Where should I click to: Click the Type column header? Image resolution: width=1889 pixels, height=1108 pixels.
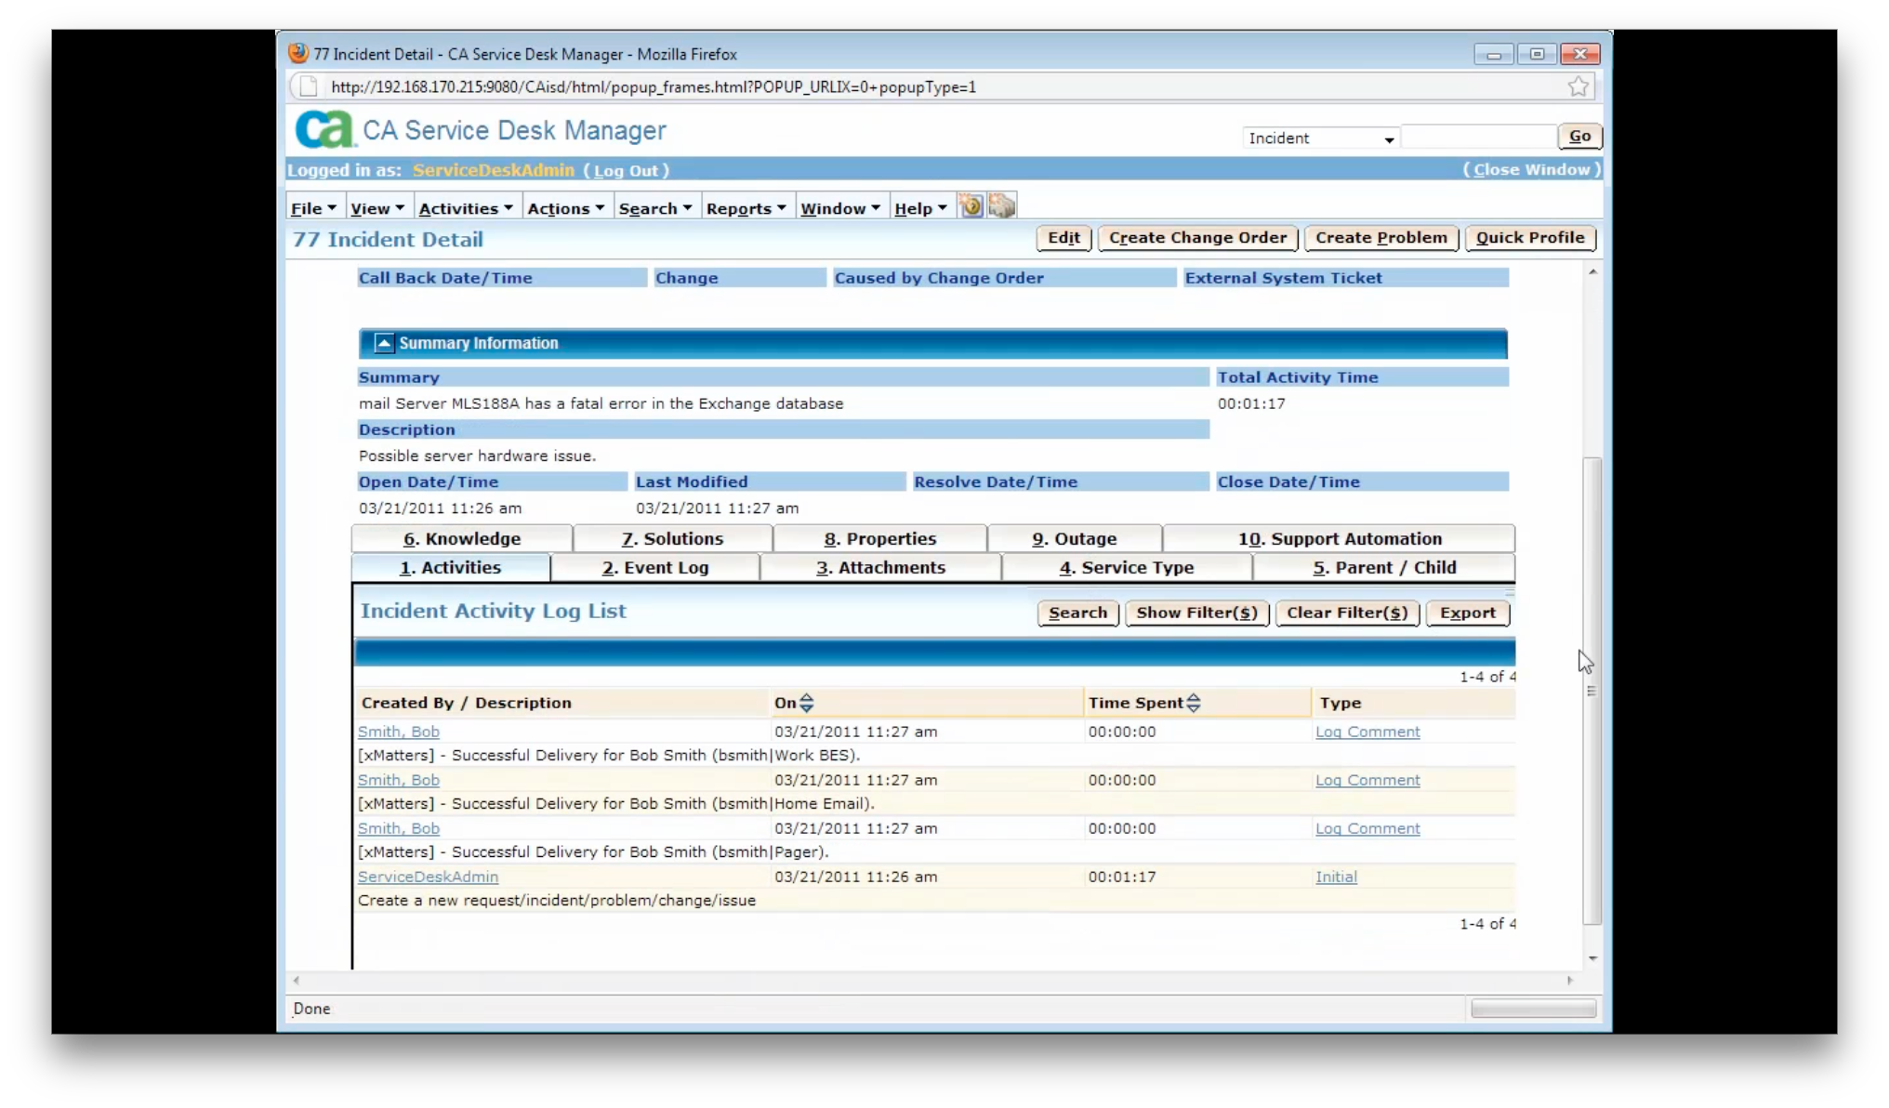pos(1340,703)
